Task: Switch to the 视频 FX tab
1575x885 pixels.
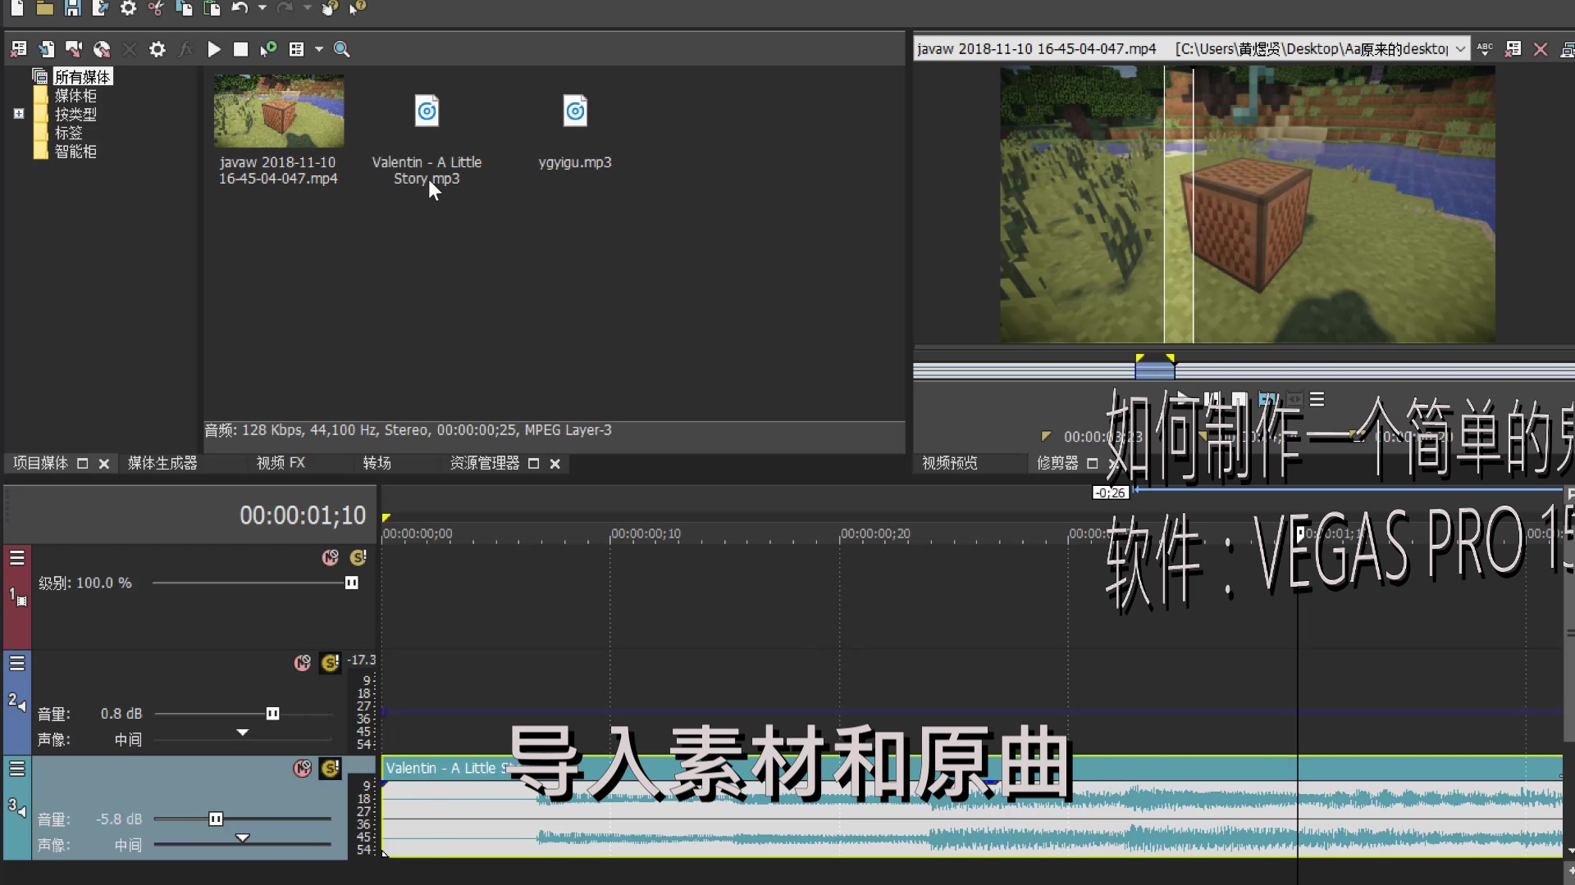Action: tap(281, 463)
